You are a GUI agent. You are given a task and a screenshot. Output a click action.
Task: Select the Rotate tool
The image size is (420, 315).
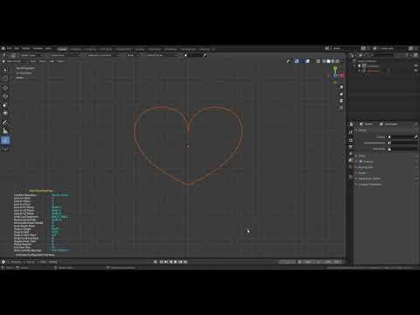(x=5, y=96)
